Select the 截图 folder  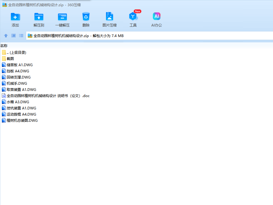pos(8,59)
